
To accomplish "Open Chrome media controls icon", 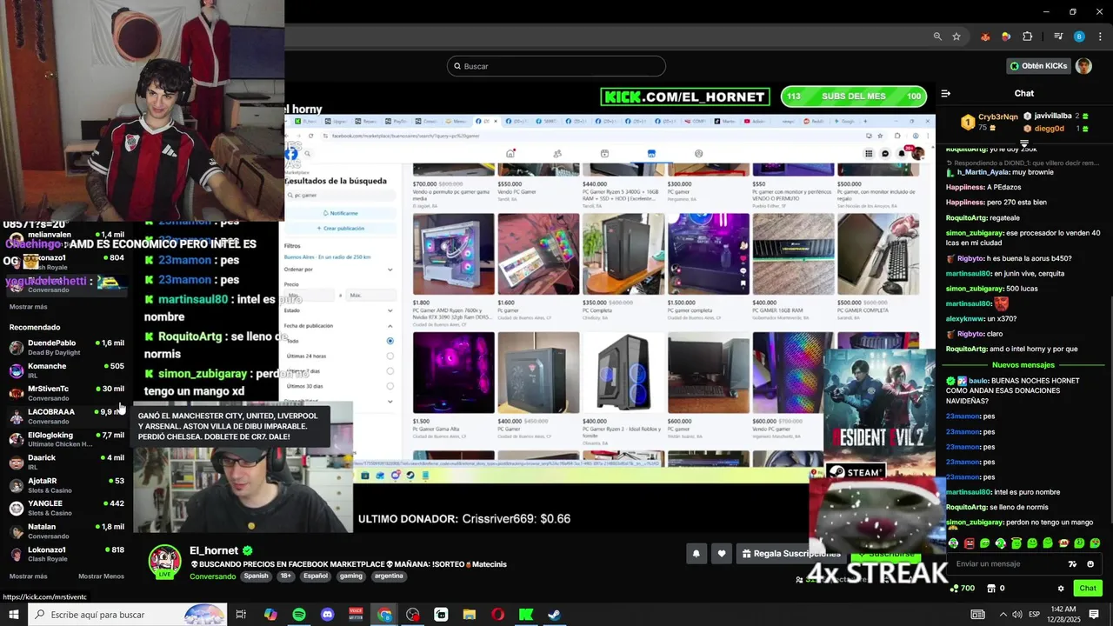I will pyautogui.click(x=1058, y=37).
